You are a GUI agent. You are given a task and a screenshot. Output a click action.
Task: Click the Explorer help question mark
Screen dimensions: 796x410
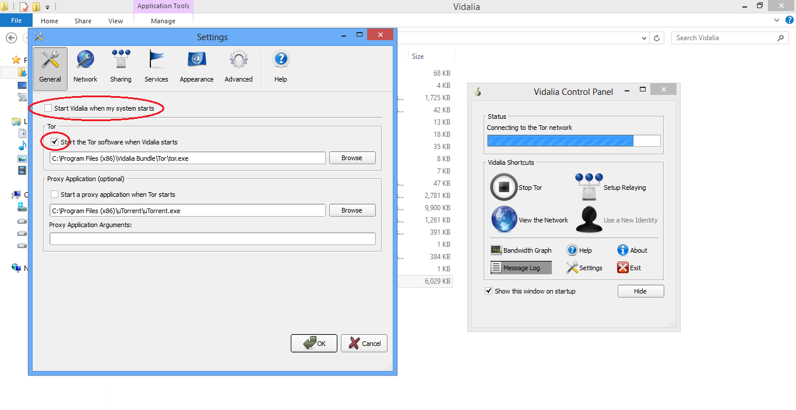tap(789, 20)
